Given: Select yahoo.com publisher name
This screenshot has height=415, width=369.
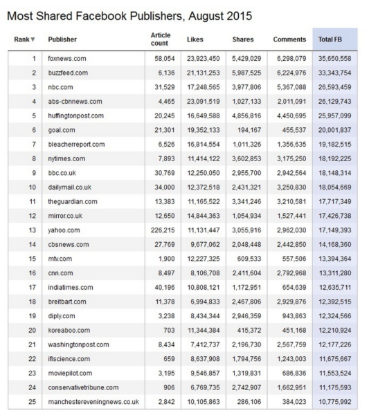Looking at the screenshot, I should point(64,230).
